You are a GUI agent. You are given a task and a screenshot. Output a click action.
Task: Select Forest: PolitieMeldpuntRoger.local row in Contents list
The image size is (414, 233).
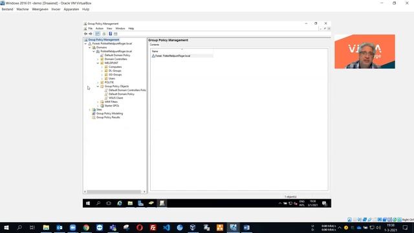coord(182,56)
